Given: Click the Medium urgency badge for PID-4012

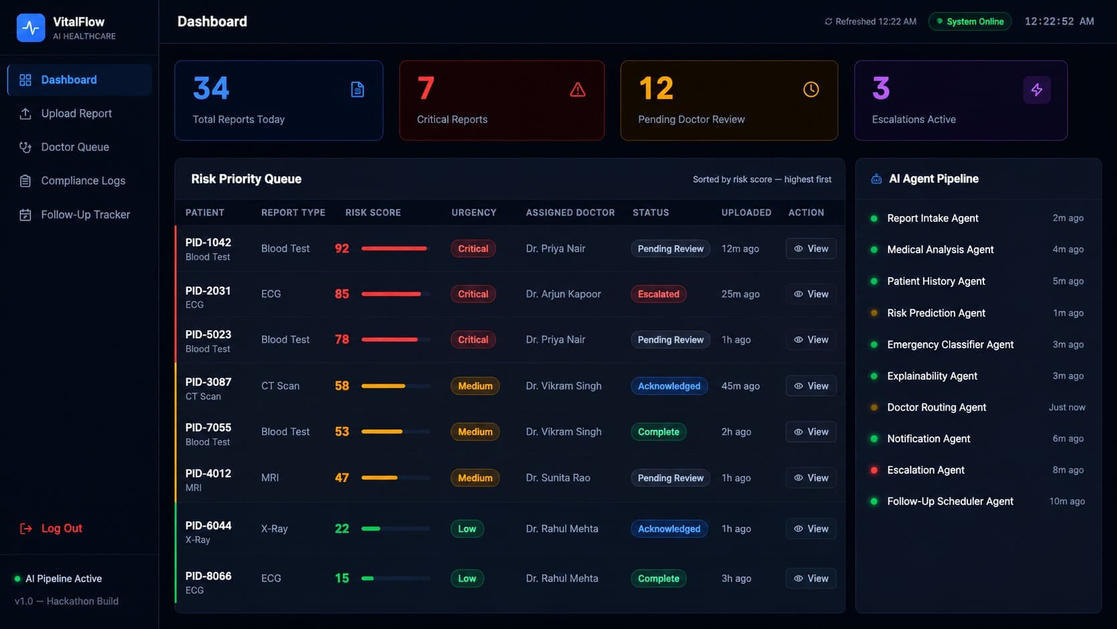Looking at the screenshot, I should 475,478.
